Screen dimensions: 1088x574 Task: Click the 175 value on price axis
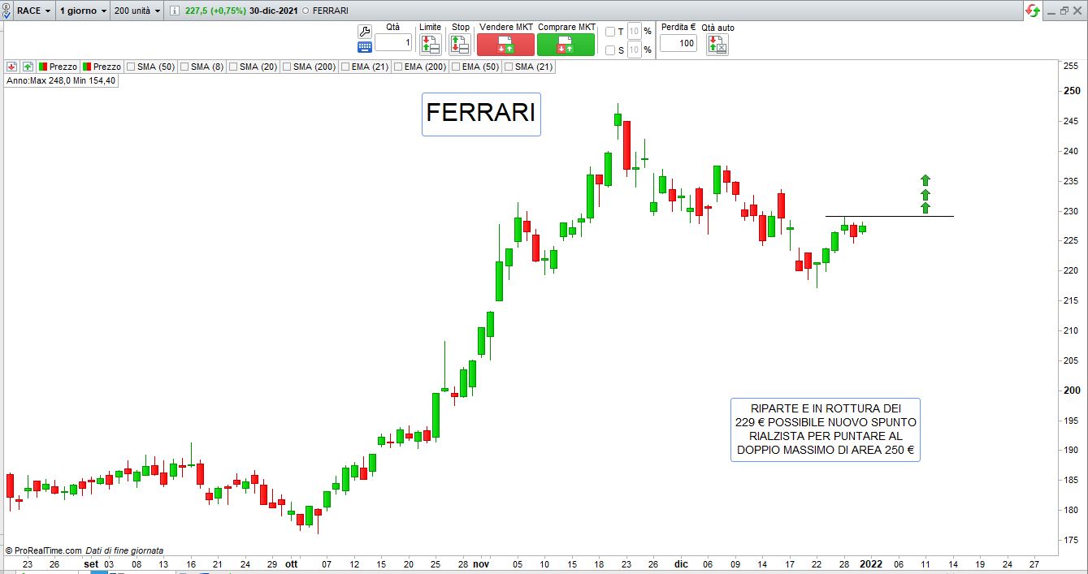tap(1071, 540)
